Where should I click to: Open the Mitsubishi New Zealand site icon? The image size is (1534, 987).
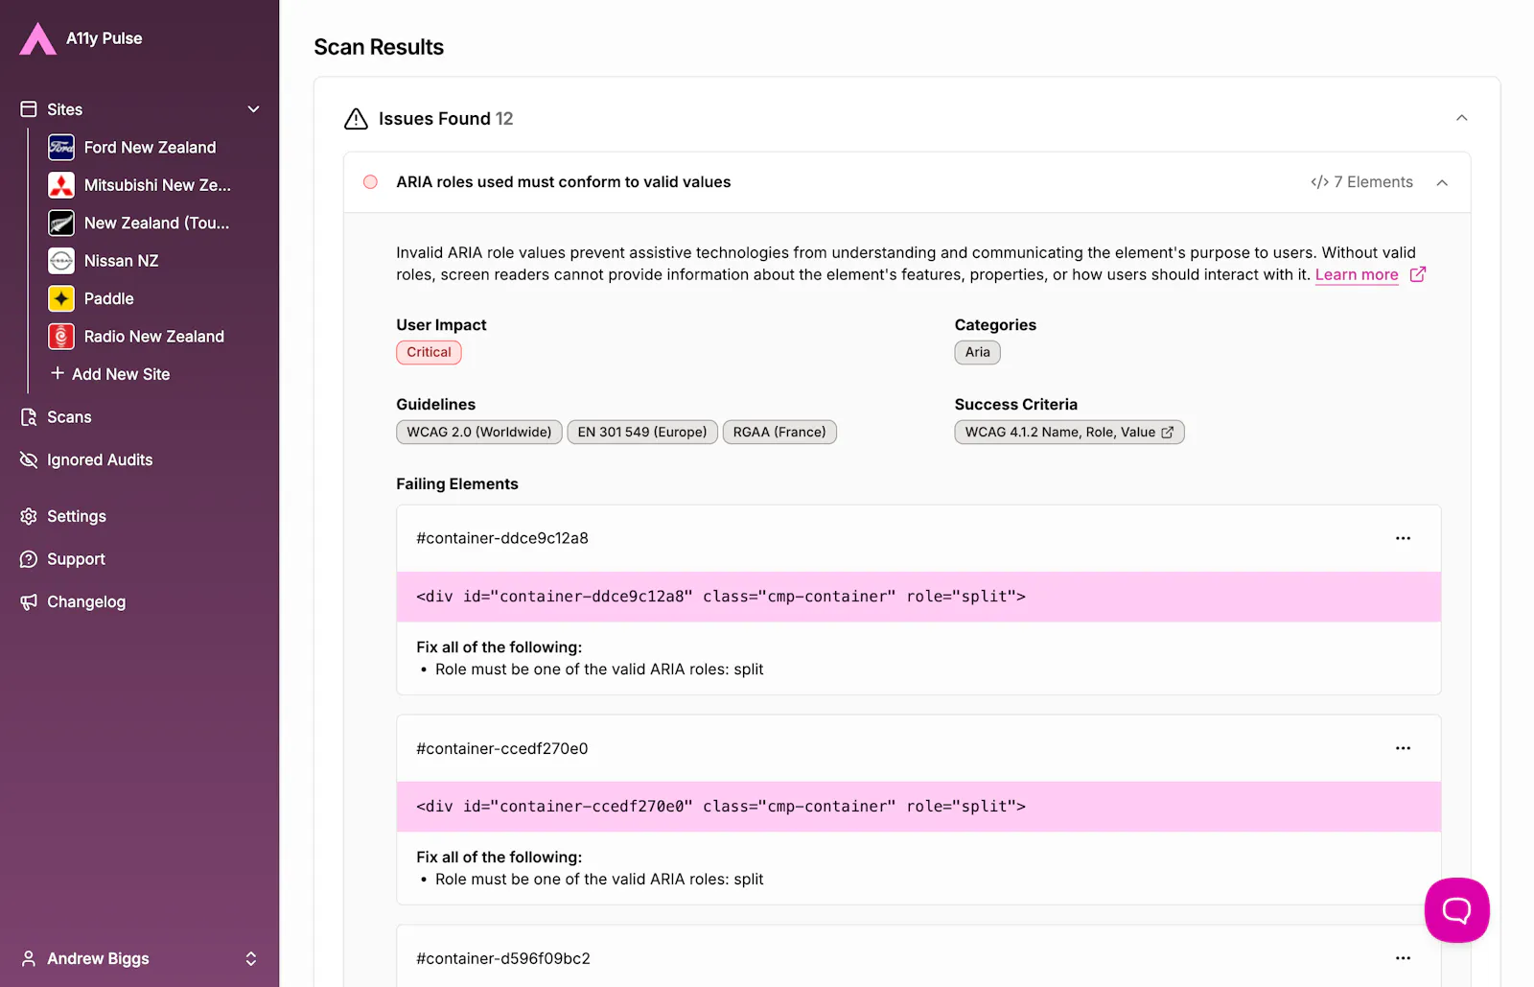[x=61, y=185]
